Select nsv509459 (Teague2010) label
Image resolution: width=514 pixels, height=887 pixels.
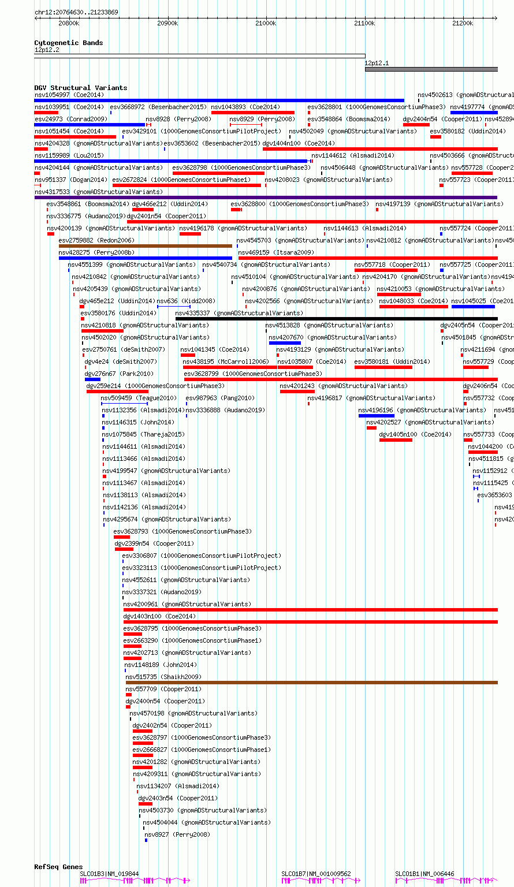click(139, 398)
